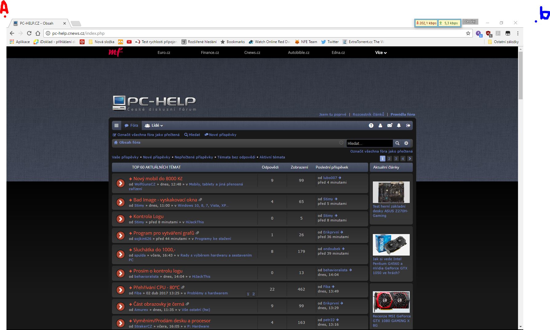Screen dimensions: 550x330
Task: Click the orange owl bookmark icon
Action: pyautogui.click(x=121, y=42)
